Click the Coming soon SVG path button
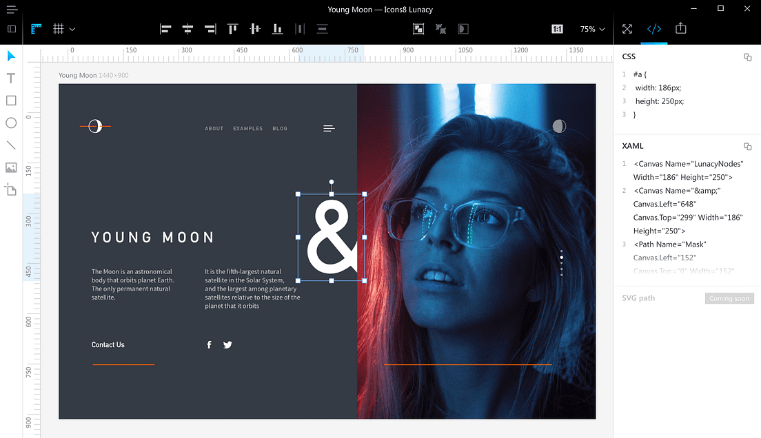This screenshot has width=761, height=438. (x=729, y=298)
